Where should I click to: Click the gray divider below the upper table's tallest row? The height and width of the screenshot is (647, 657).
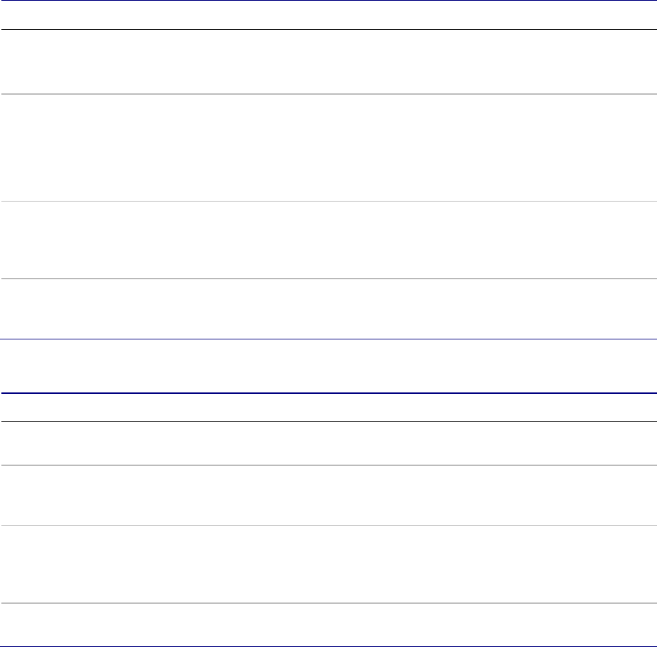[328, 202]
